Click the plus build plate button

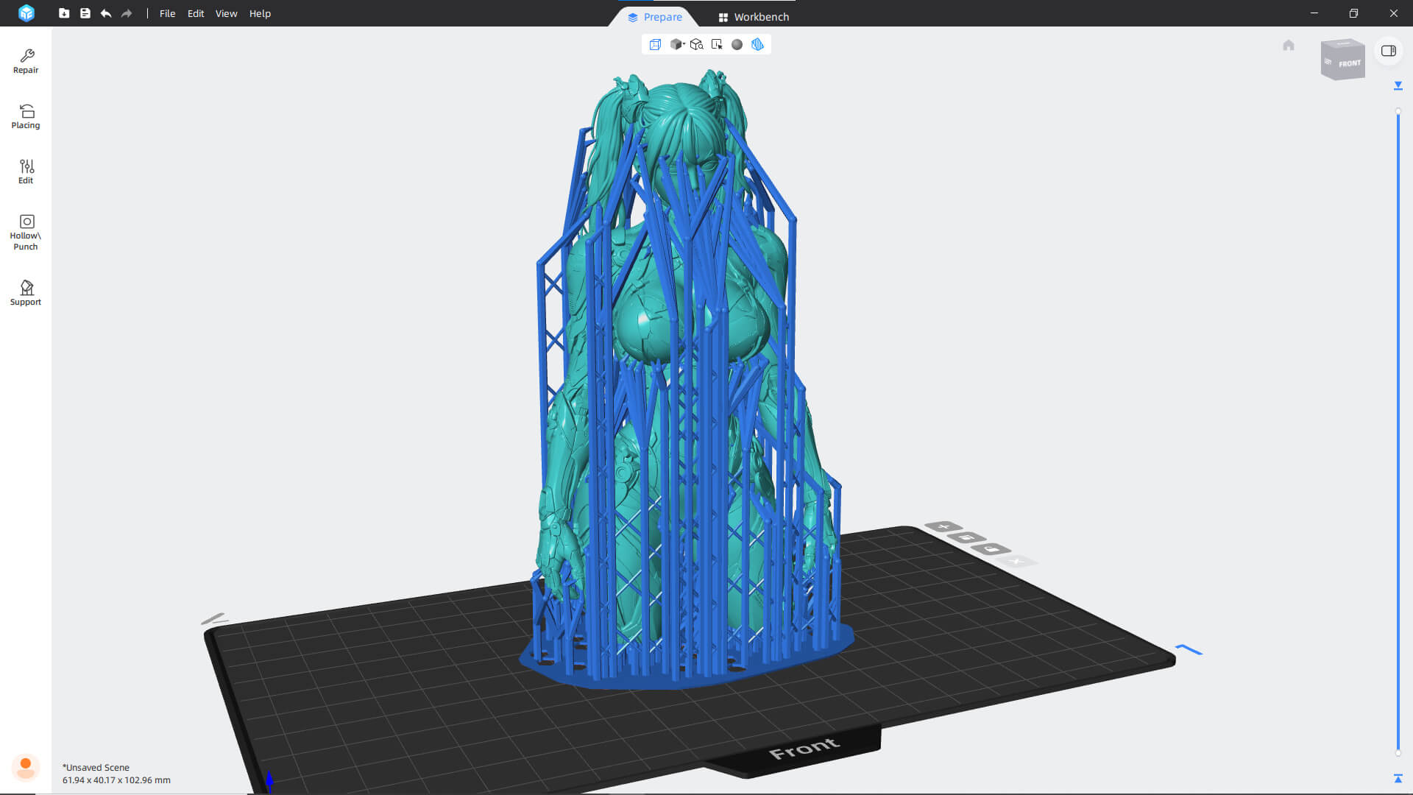(943, 526)
